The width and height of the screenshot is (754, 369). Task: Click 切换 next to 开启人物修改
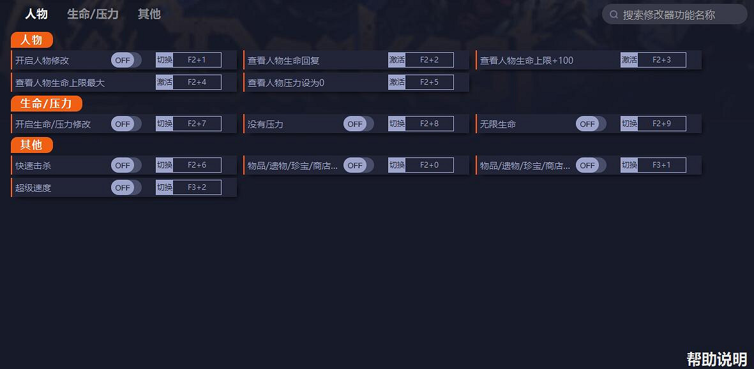163,59
